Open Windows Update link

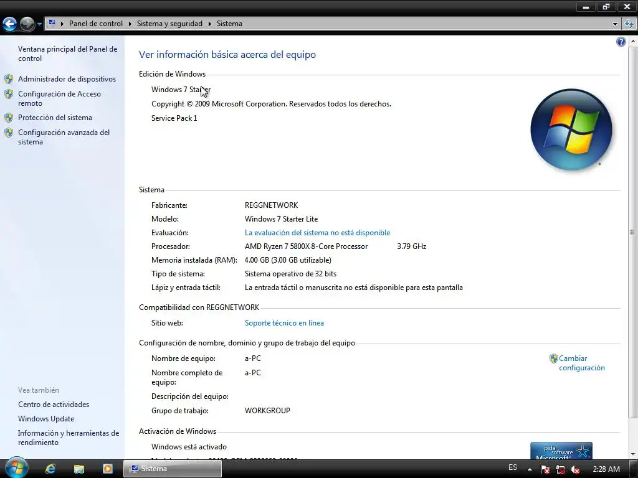(46, 419)
